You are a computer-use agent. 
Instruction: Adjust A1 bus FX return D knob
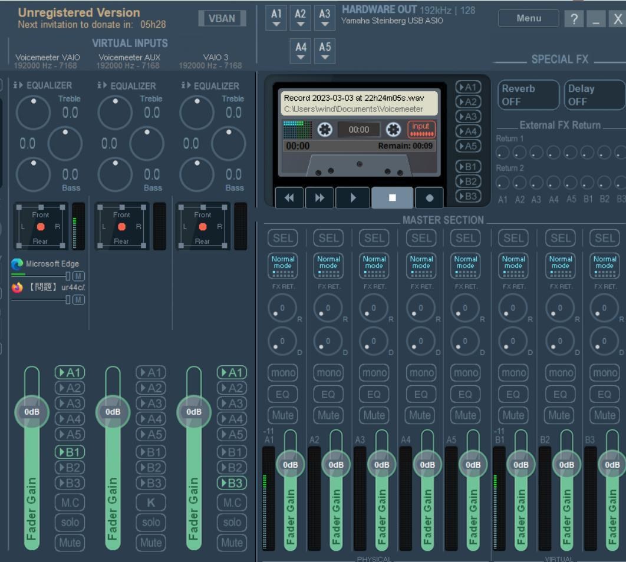tap(282, 342)
